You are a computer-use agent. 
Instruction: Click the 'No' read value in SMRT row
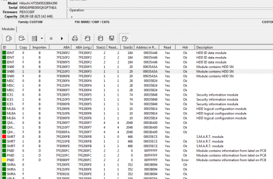[x=167, y=137]
